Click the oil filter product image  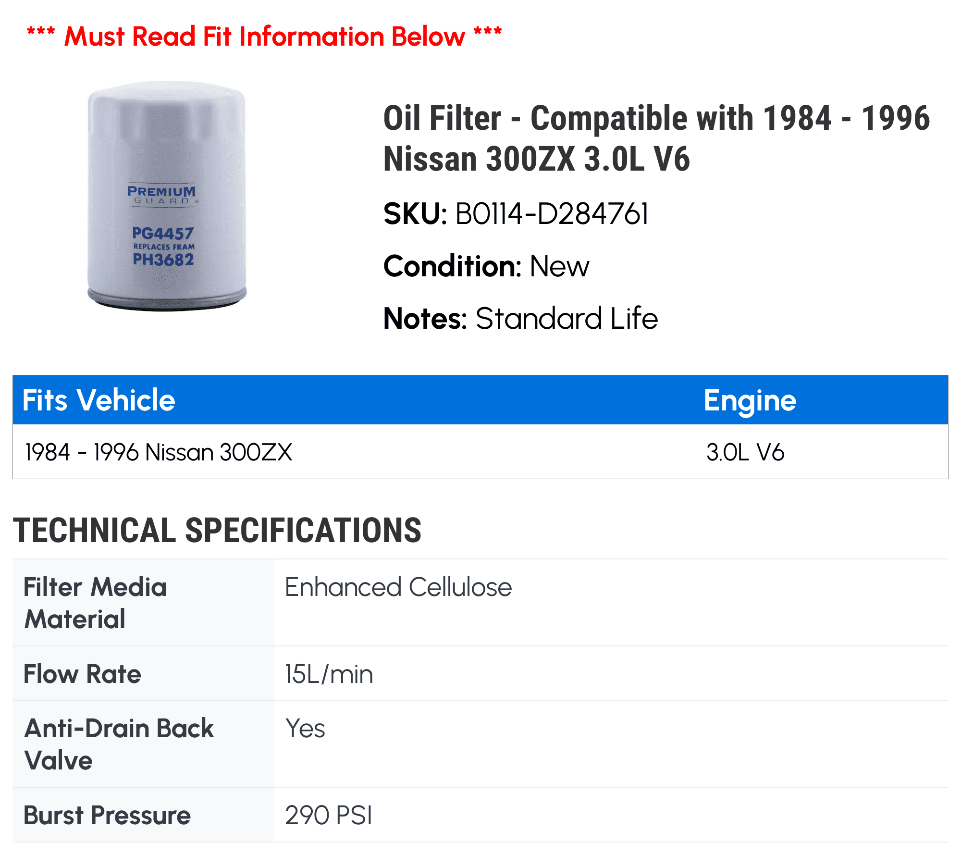pos(167,196)
